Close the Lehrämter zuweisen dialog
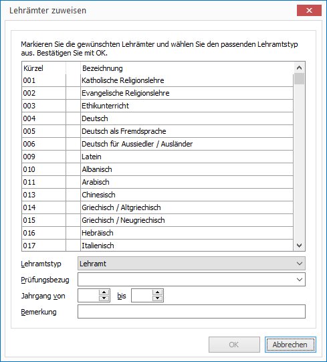 tap(309, 11)
